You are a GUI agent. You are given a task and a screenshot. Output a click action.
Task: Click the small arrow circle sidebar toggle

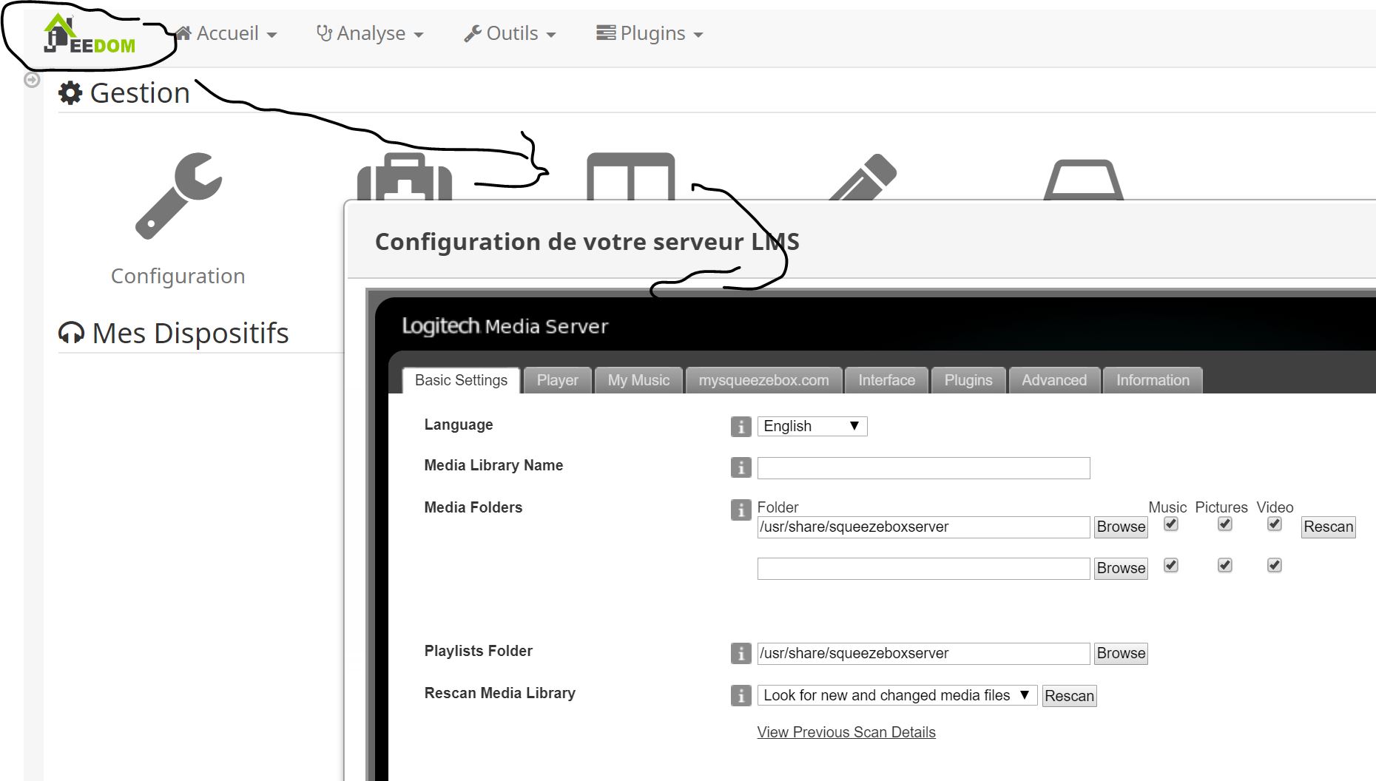click(32, 80)
